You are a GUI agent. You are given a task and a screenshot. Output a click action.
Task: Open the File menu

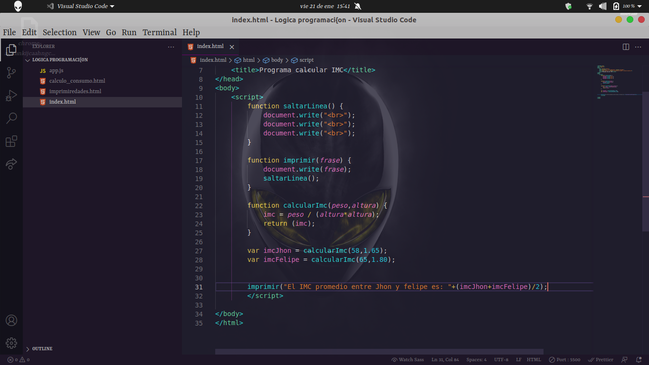pyautogui.click(x=10, y=32)
